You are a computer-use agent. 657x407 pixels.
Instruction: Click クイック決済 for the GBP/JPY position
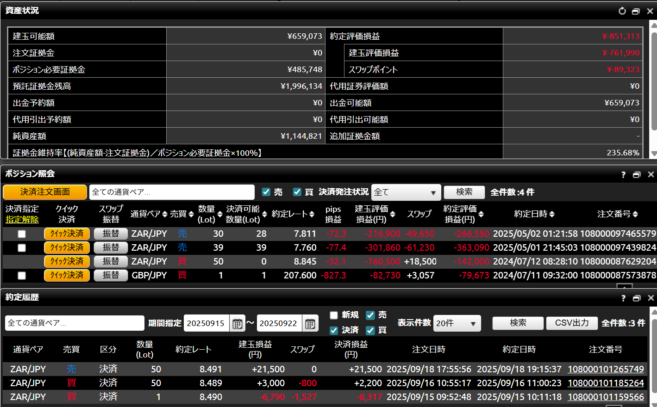tap(67, 275)
